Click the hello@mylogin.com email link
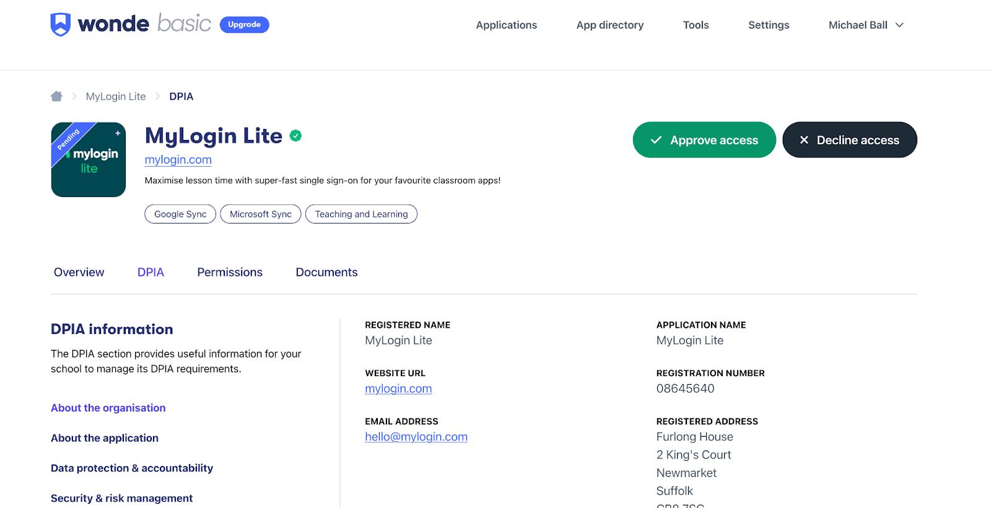The width and height of the screenshot is (991, 508). click(416, 437)
